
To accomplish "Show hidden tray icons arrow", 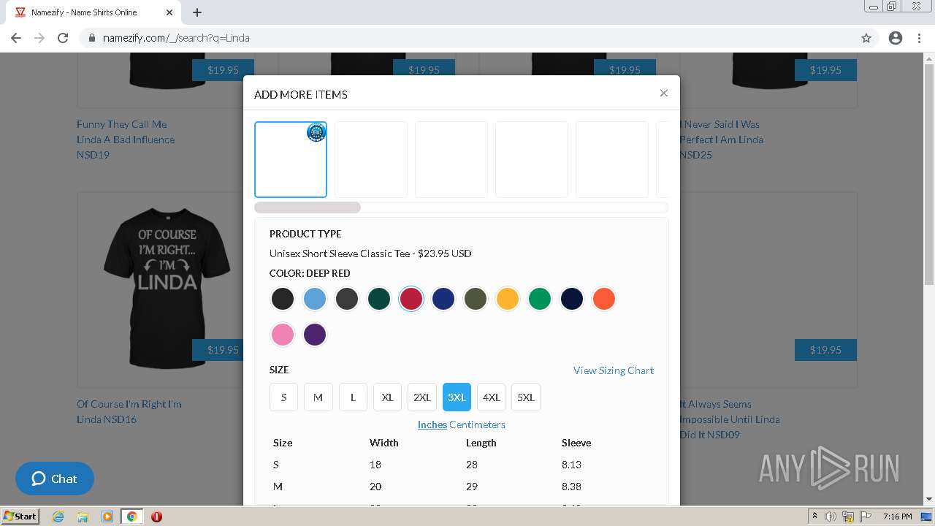I will (814, 517).
